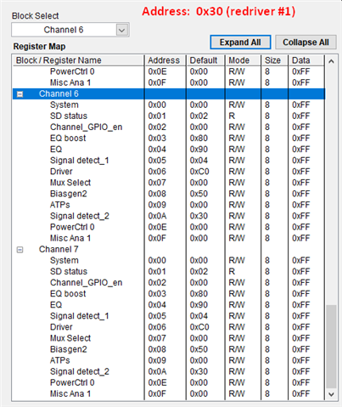Click the scroll down arrow in Register Map
Screen dimensions: 342x407
(x=331, y=394)
